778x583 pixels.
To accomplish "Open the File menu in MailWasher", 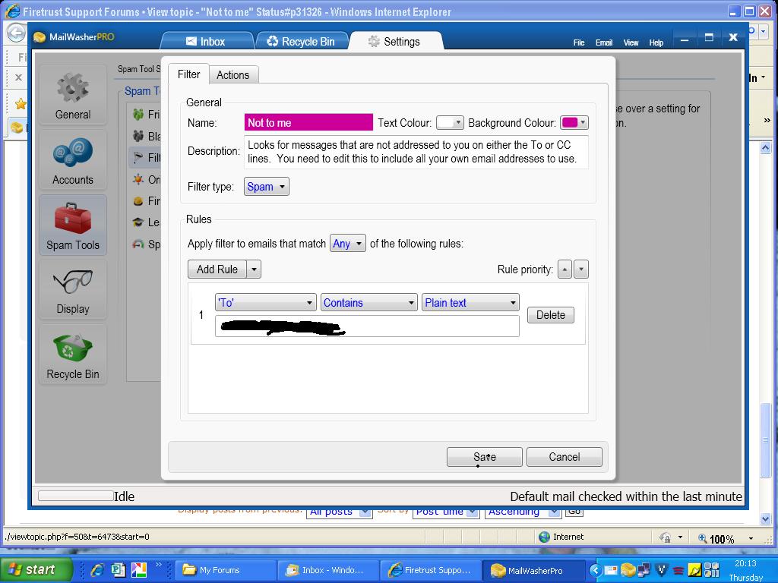I will tap(579, 43).
